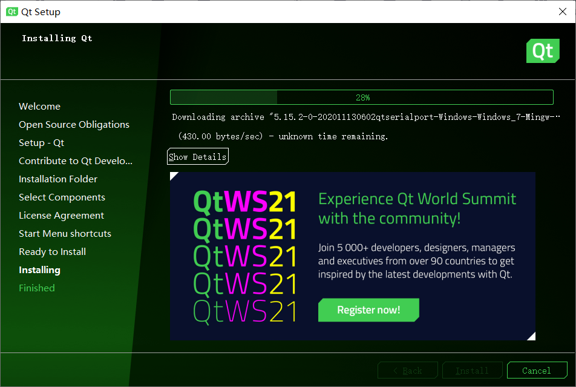Select the Ready to Install step

pos(52,251)
